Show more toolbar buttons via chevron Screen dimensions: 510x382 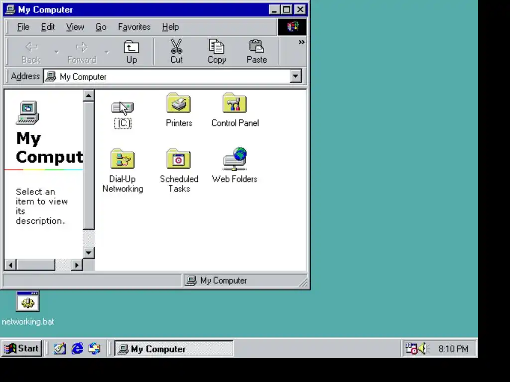click(301, 42)
